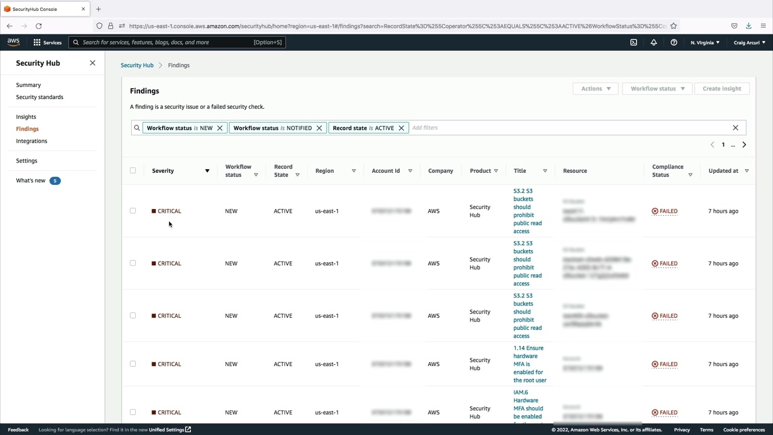Open AWS CloudShell terminal icon
This screenshot has height=435, width=773.
(x=633, y=42)
